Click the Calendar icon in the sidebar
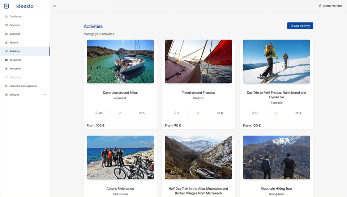347x197 pixels. click(7, 25)
